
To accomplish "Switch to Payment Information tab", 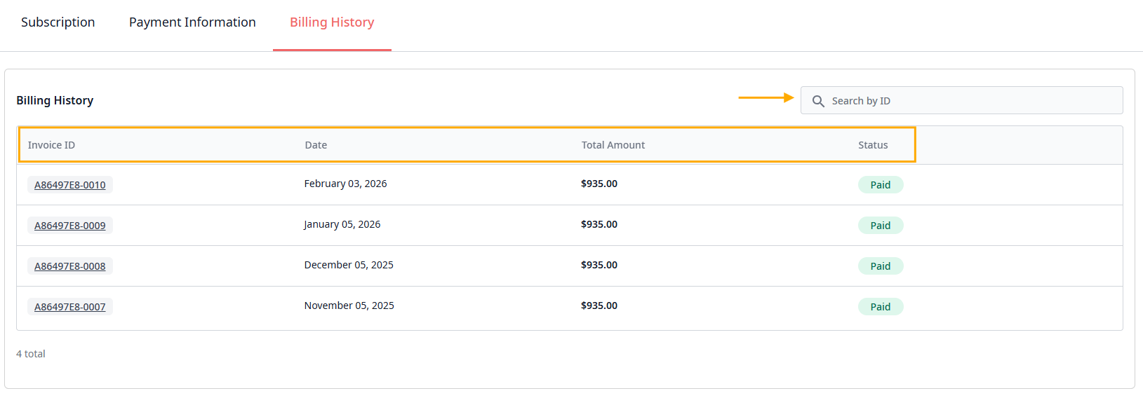I will pos(192,22).
